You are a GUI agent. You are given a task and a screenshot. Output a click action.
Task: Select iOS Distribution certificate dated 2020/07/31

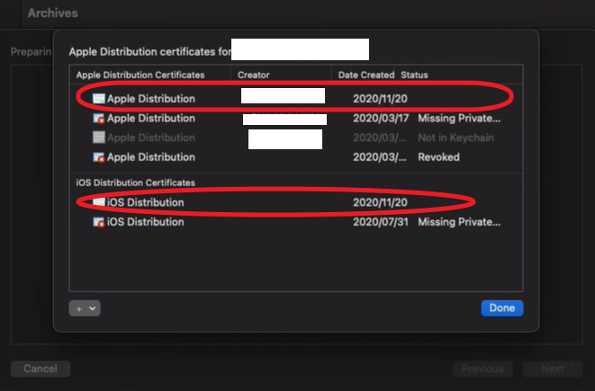point(296,222)
